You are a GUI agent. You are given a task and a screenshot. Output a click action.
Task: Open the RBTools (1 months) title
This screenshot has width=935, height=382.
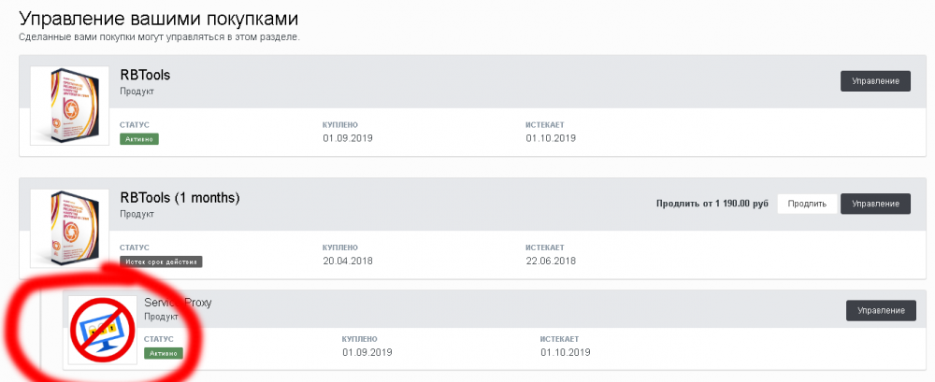(x=180, y=198)
